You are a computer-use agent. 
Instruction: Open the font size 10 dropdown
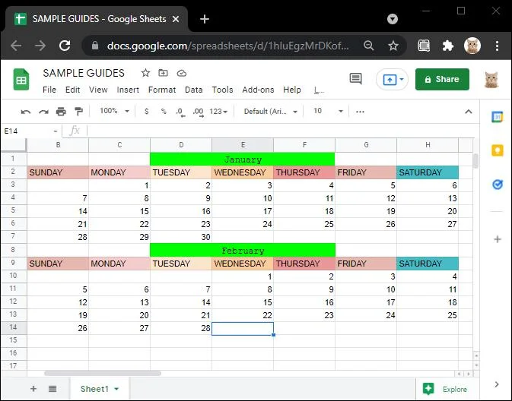tap(328, 111)
